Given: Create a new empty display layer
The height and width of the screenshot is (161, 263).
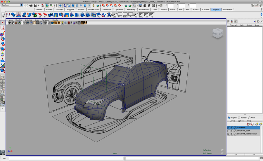Looking at the screenshot, I should pyautogui.click(x=256, y=124).
